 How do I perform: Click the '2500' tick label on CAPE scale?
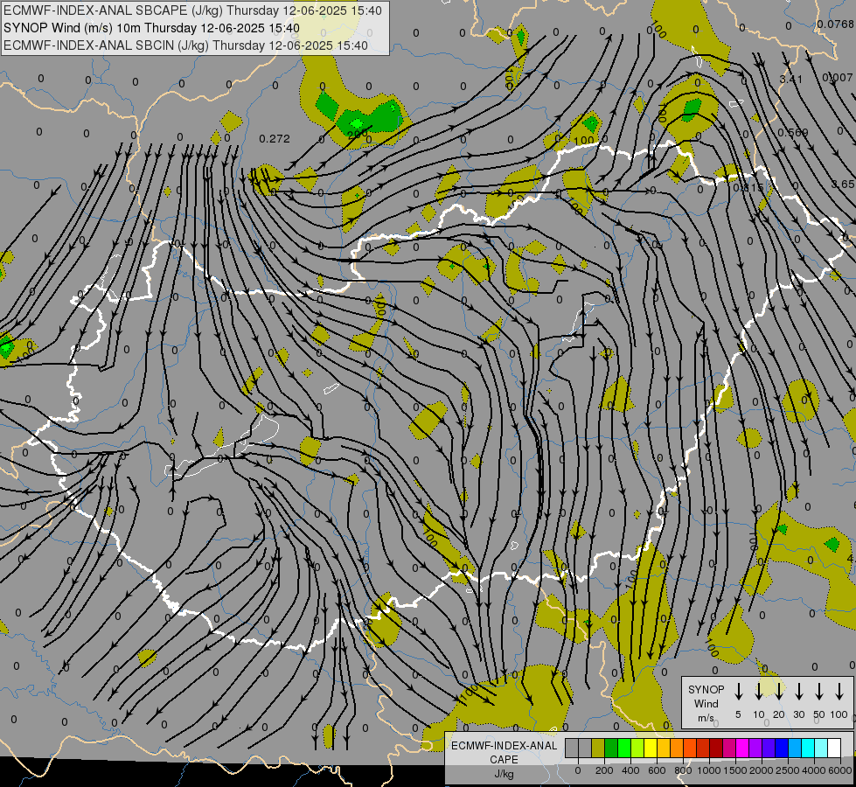click(788, 770)
